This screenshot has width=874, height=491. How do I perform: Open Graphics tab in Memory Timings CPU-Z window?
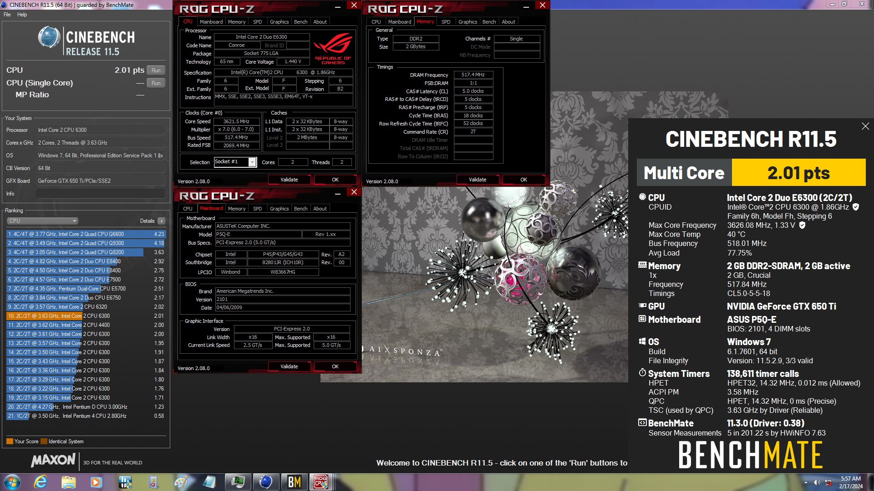pyautogui.click(x=467, y=22)
